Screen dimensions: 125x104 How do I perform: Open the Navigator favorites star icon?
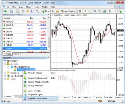(x=28, y=11)
